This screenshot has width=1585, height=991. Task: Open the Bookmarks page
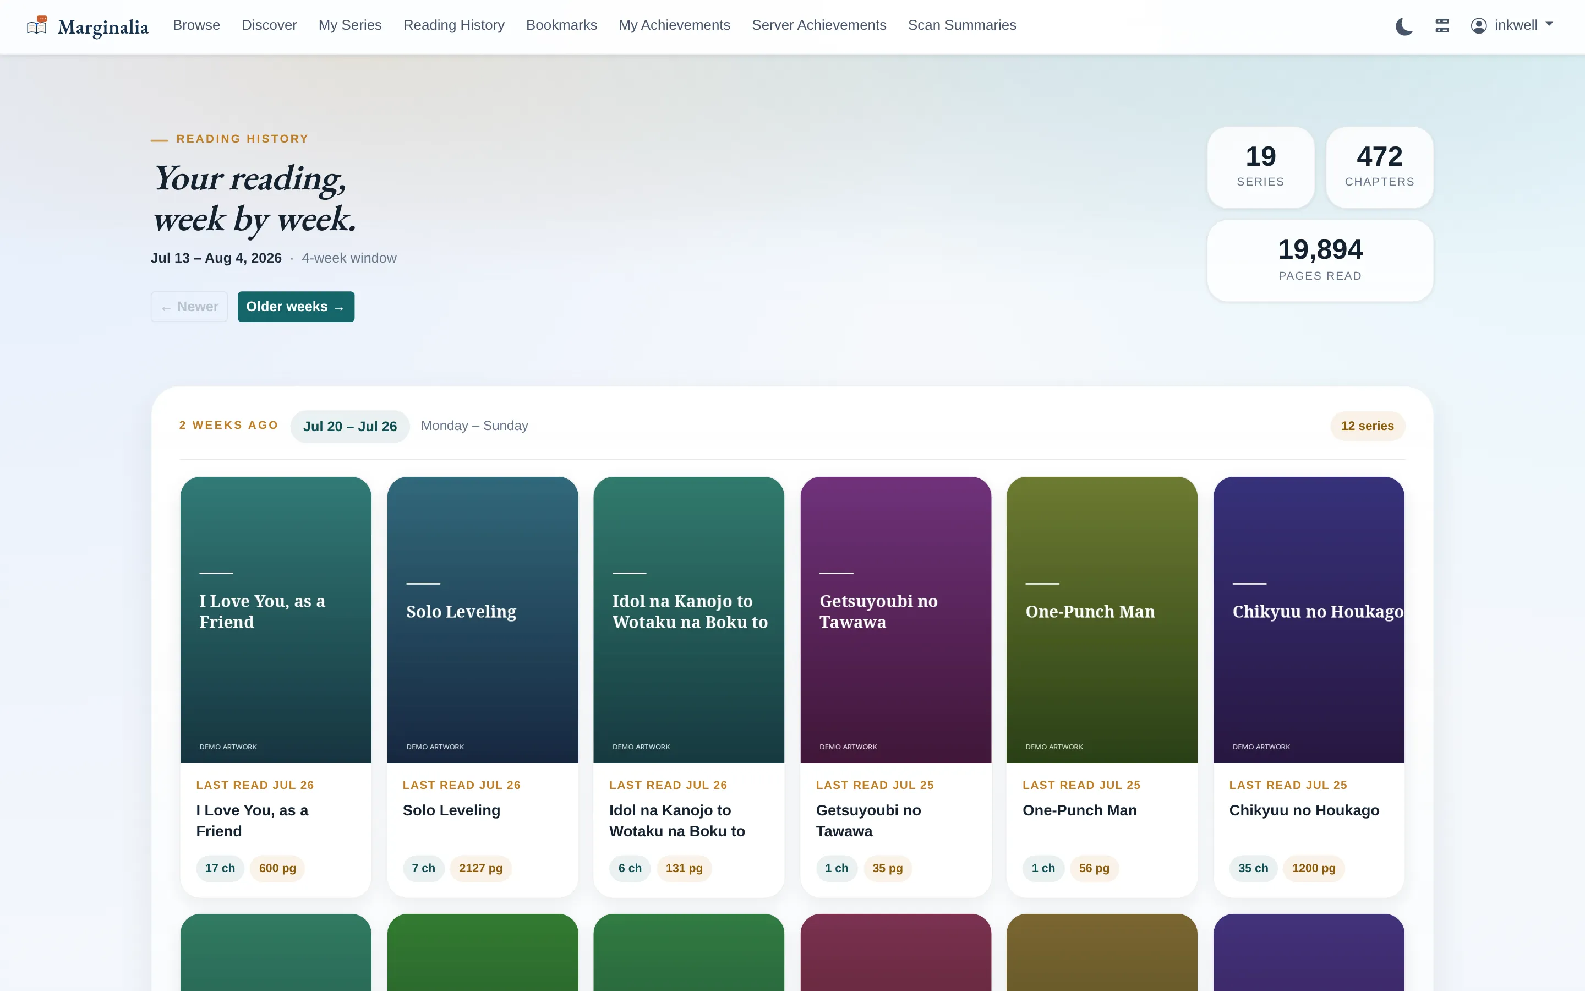pyautogui.click(x=561, y=25)
